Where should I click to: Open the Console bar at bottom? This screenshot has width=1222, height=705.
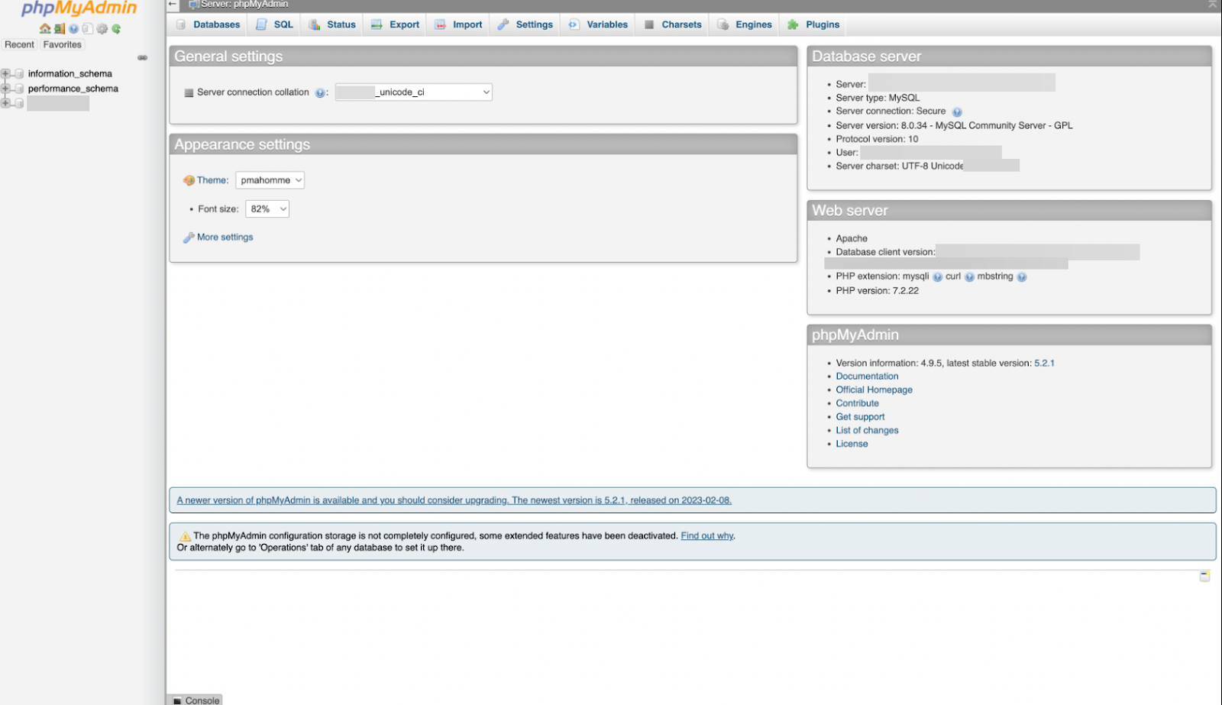pyautogui.click(x=196, y=700)
